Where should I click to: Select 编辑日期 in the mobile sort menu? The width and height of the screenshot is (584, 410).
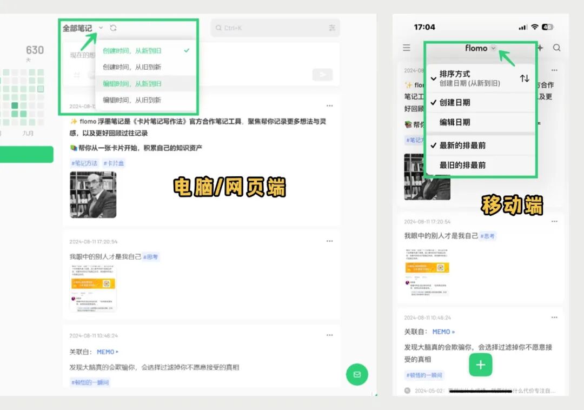[x=481, y=122]
